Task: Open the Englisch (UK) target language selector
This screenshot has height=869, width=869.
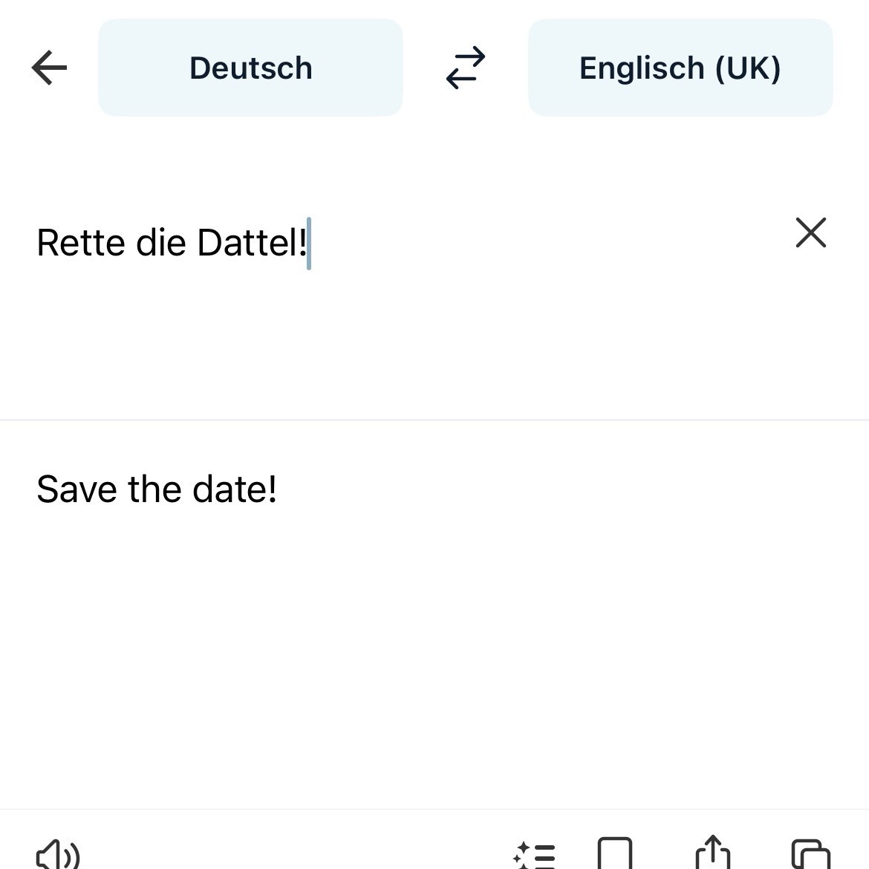Action: (x=680, y=68)
